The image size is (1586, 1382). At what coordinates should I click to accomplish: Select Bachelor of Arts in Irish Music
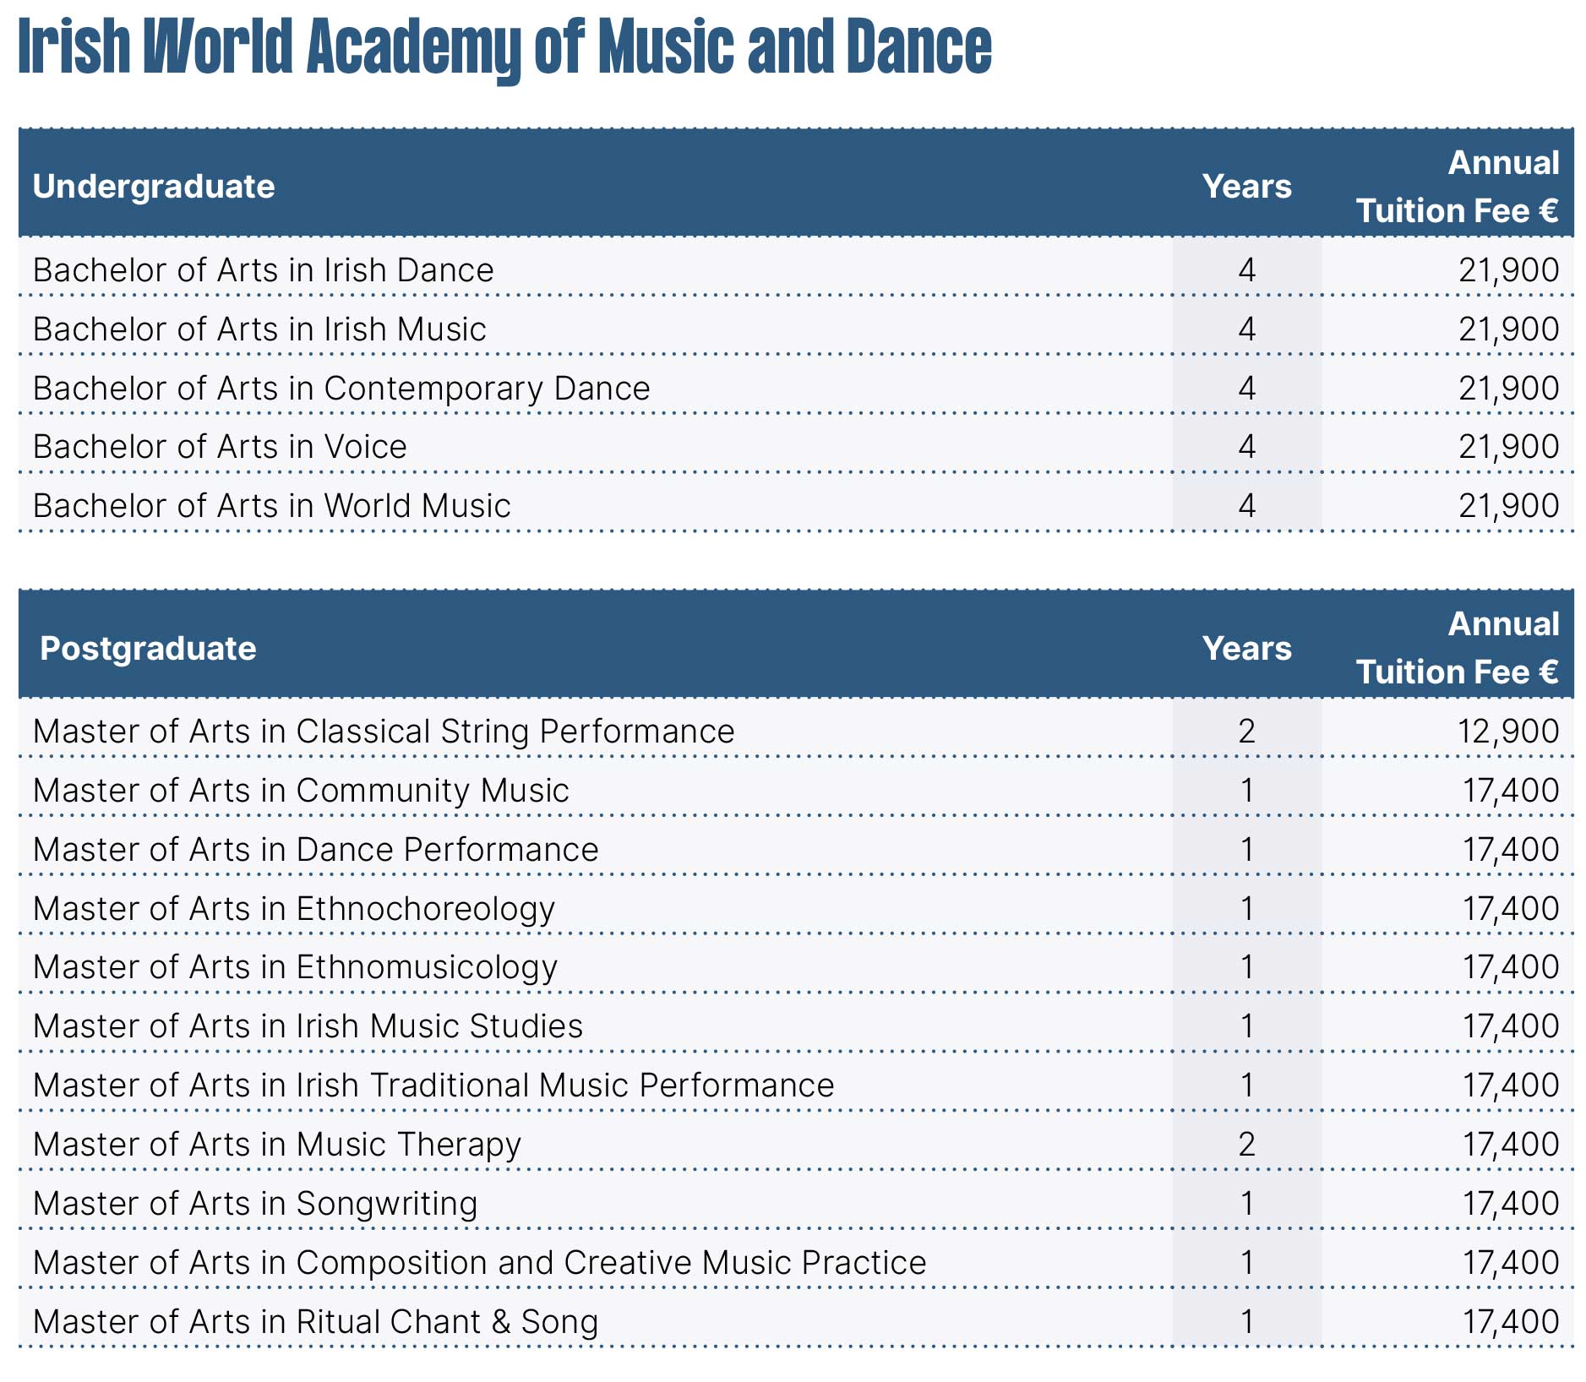tap(259, 329)
